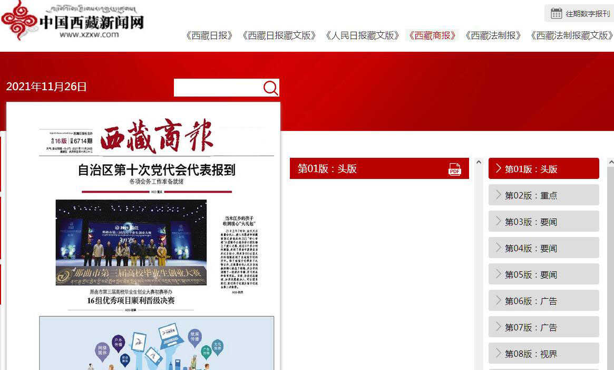This screenshot has width=614, height=370.
Task: Expand 第08版：视界 page entry
Action: click(543, 354)
